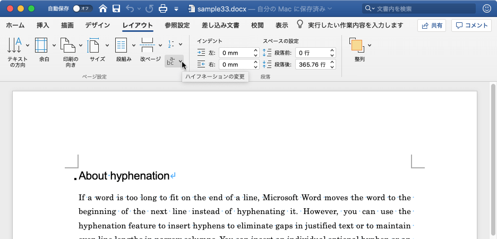
Task: Open the Home icon in the title bar
Action: pyautogui.click(x=103, y=8)
